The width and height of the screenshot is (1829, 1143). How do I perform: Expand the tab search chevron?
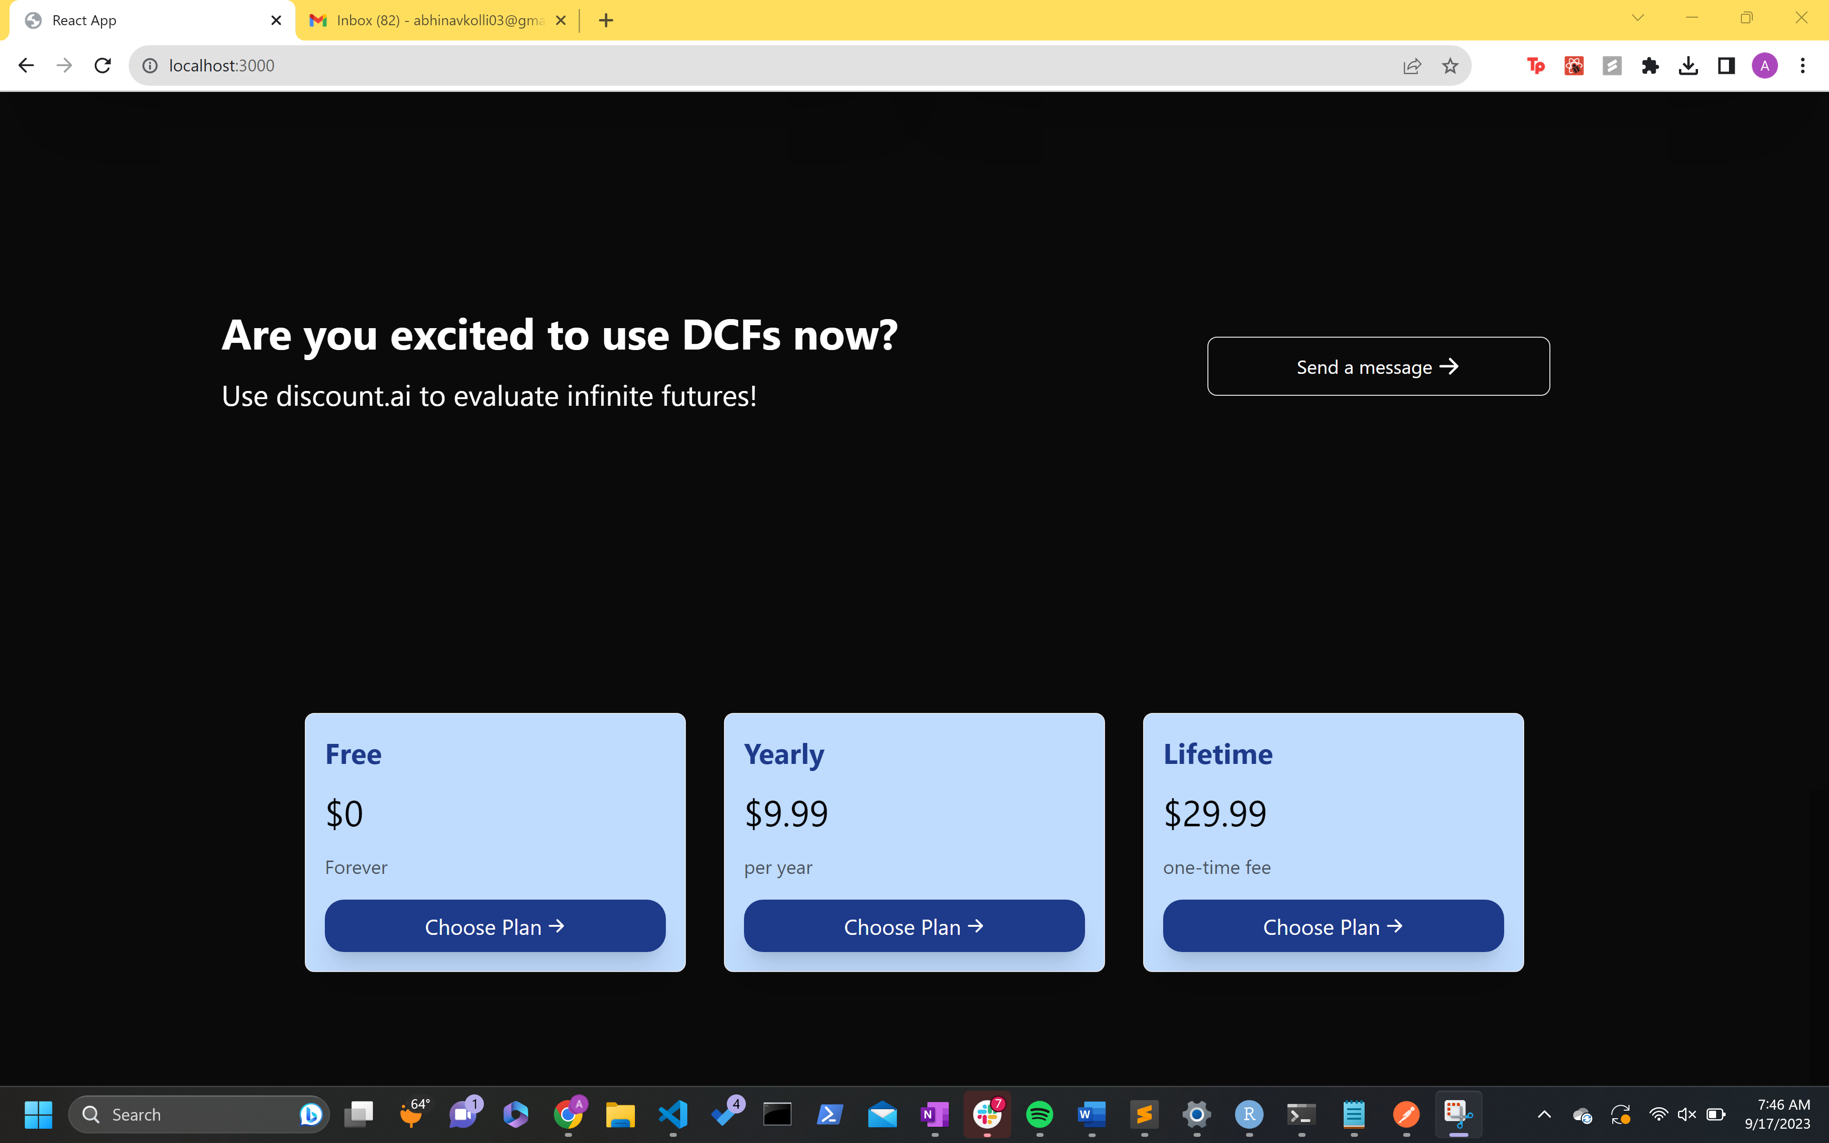click(x=1638, y=18)
